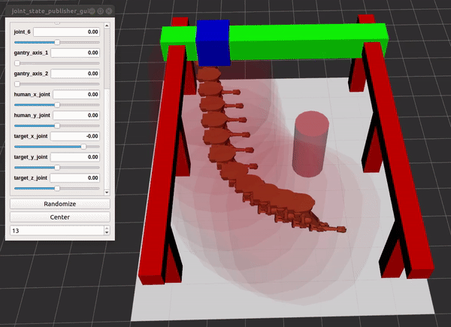Viewport: 451px width, 327px height.
Task: Close the joint_state_publisher_gui window
Action: [x=109, y=11]
